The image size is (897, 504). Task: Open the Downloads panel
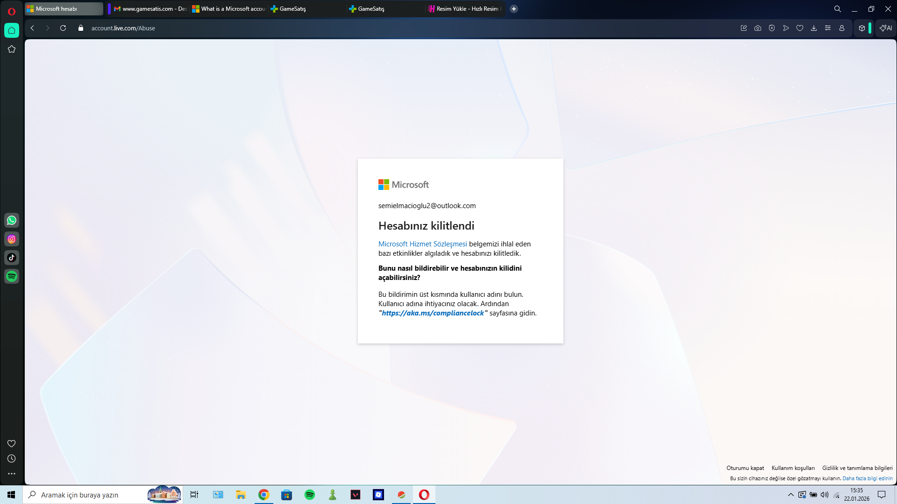814,28
